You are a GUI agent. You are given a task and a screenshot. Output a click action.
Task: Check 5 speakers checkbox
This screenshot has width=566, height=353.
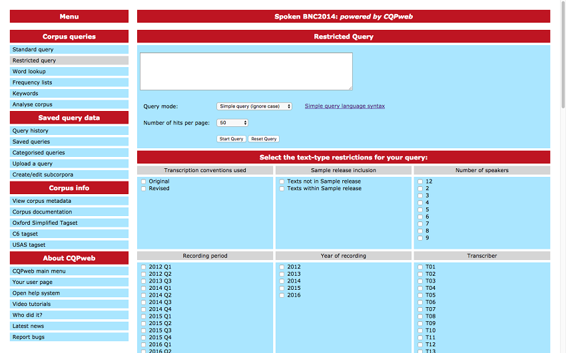[420, 209]
